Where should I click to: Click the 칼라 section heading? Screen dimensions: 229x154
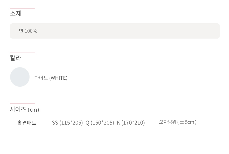click(x=16, y=58)
